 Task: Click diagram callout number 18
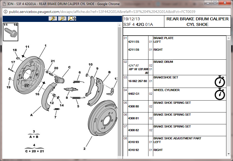[x=15, y=50]
